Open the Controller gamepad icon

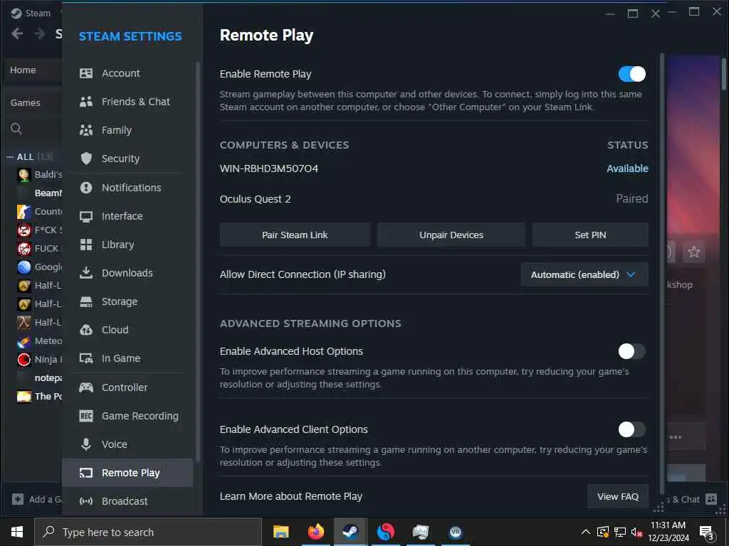[86, 387]
